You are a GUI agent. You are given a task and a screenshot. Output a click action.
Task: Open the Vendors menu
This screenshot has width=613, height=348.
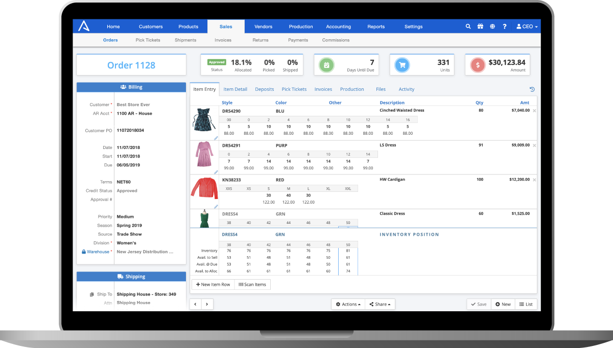point(264,27)
